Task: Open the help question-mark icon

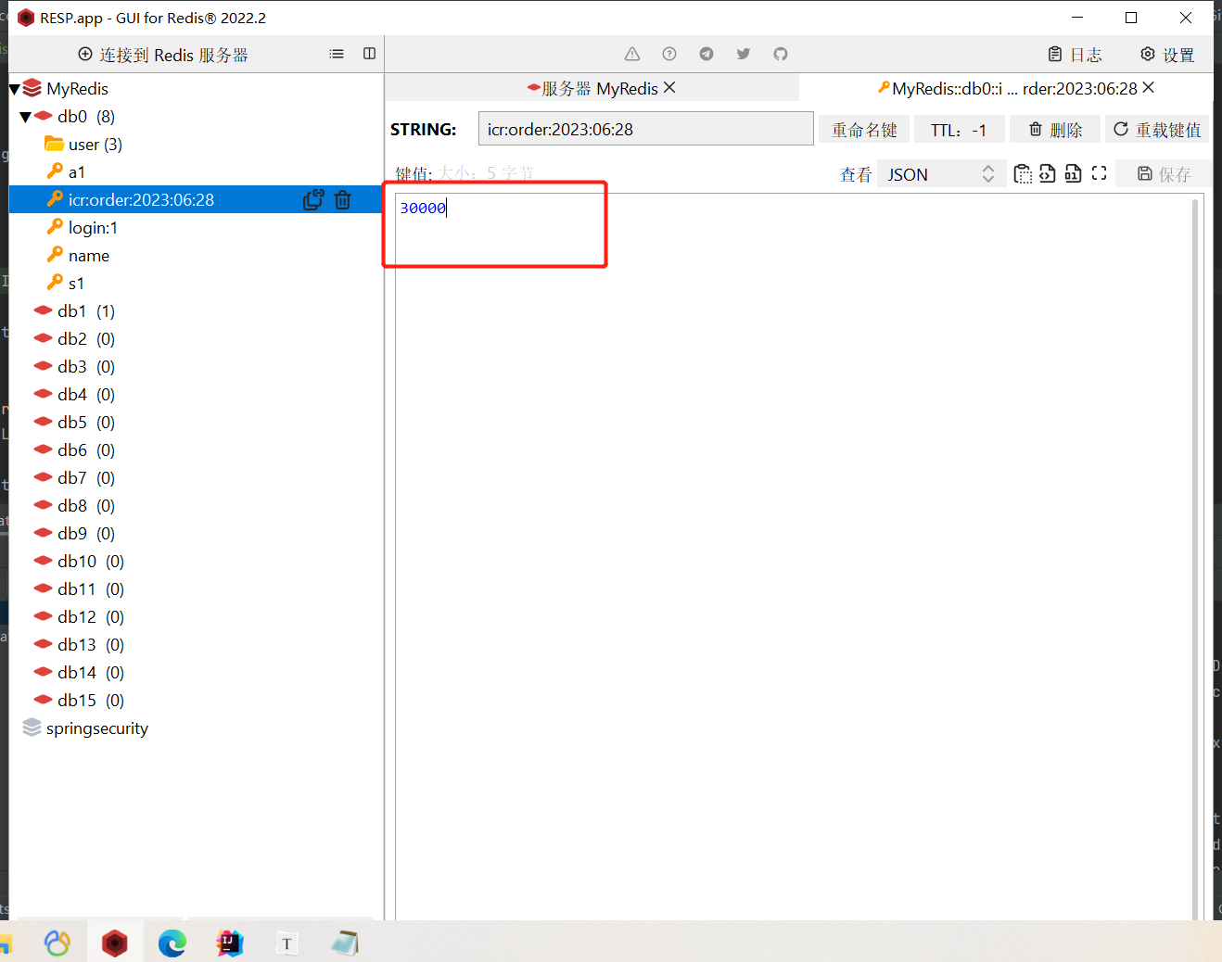Action: pyautogui.click(x=669, y=54)
